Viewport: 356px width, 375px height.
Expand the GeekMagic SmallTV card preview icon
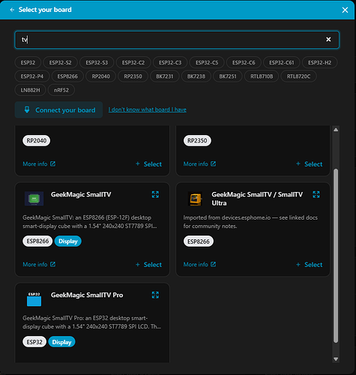pyautogui.click(x=155, y=194)
